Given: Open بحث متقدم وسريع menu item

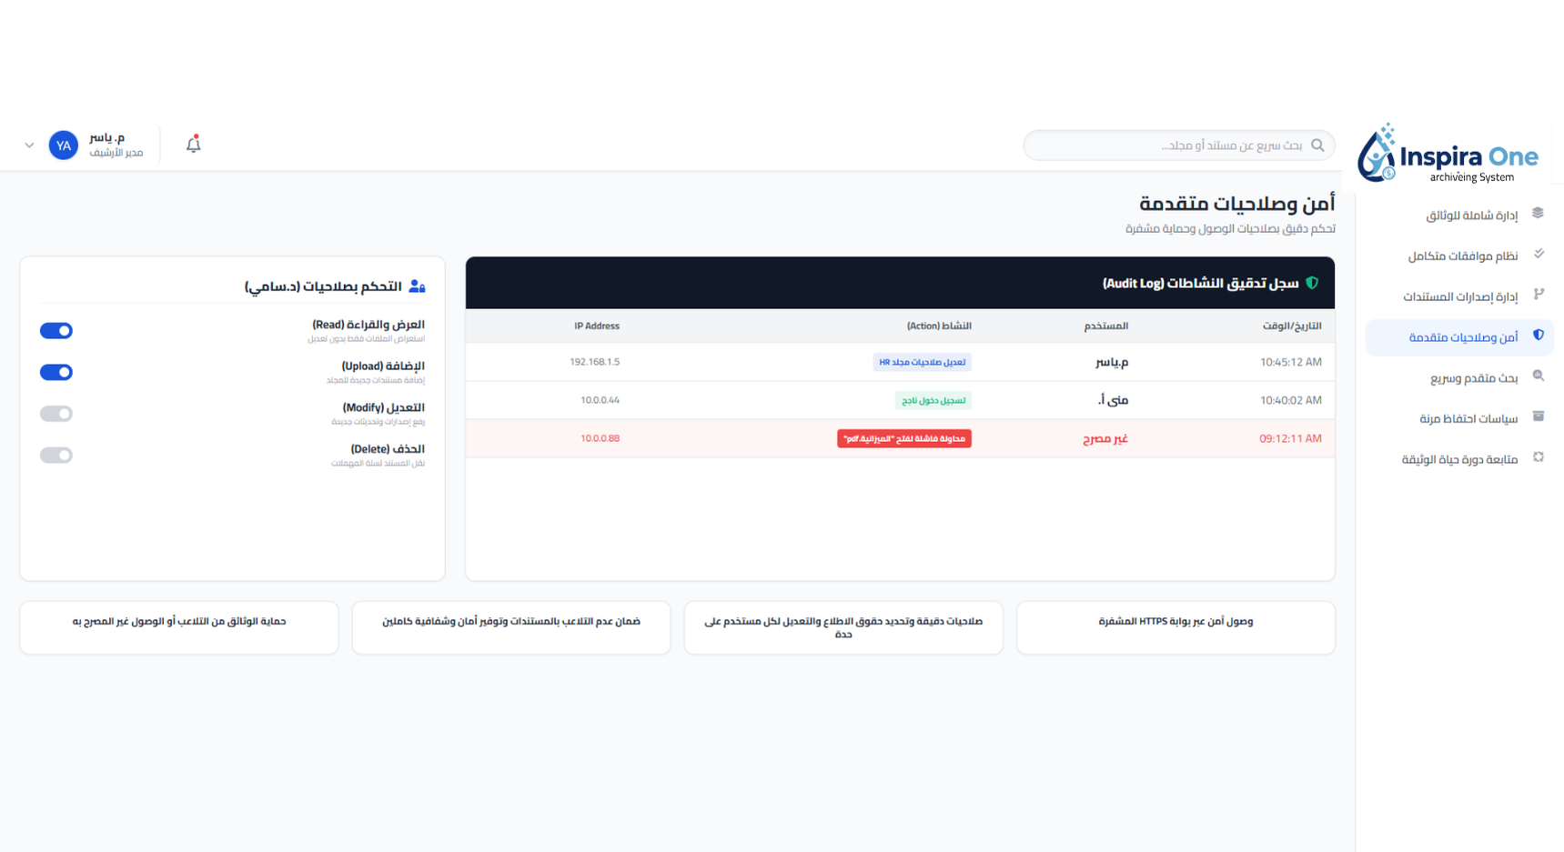Looking at the screenshot, I should (x=1459, y=378).
